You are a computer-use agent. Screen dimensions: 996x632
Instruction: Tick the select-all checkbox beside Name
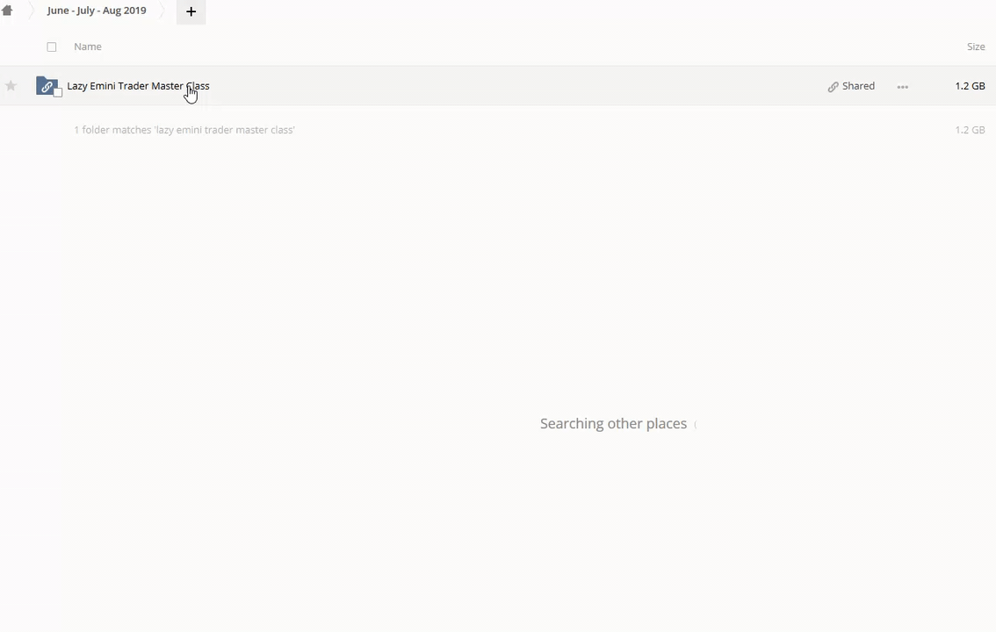point(52,47)
